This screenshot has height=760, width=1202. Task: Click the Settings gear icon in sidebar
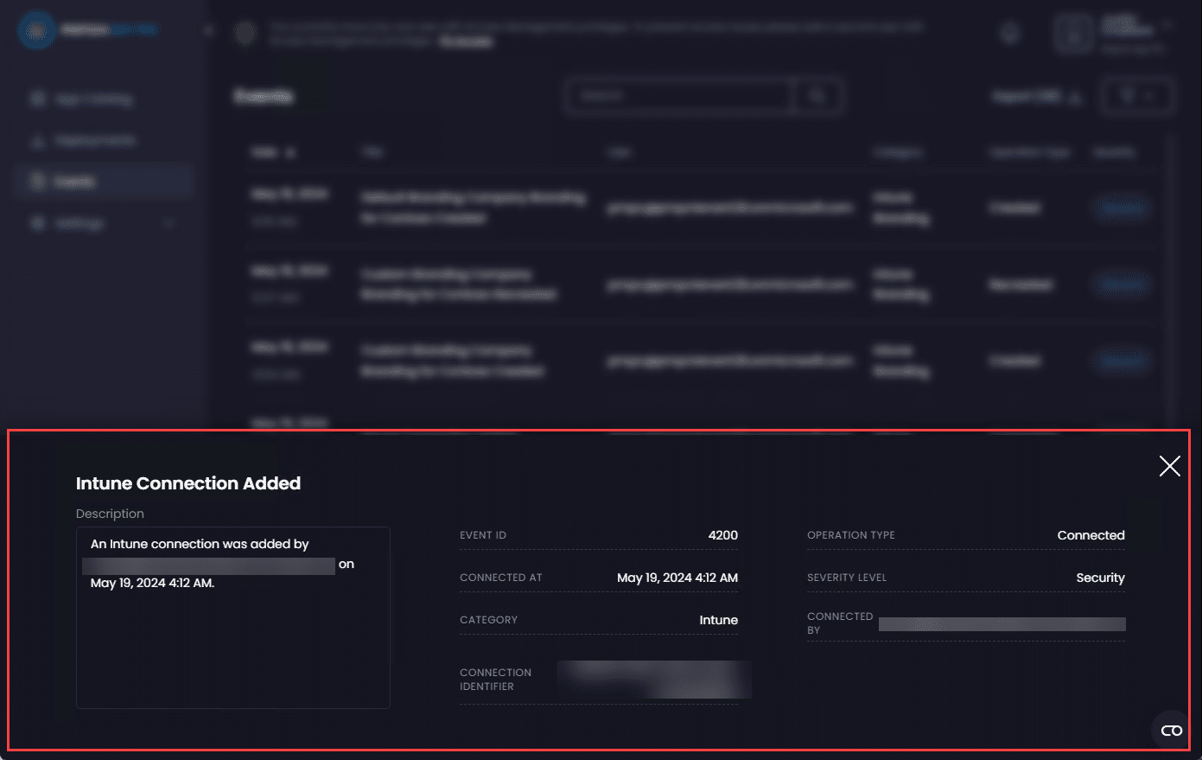pyautogui.click(x=37, y=223)
